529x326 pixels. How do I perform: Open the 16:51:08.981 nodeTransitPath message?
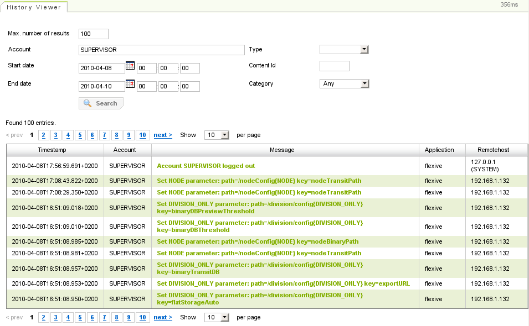259,253
